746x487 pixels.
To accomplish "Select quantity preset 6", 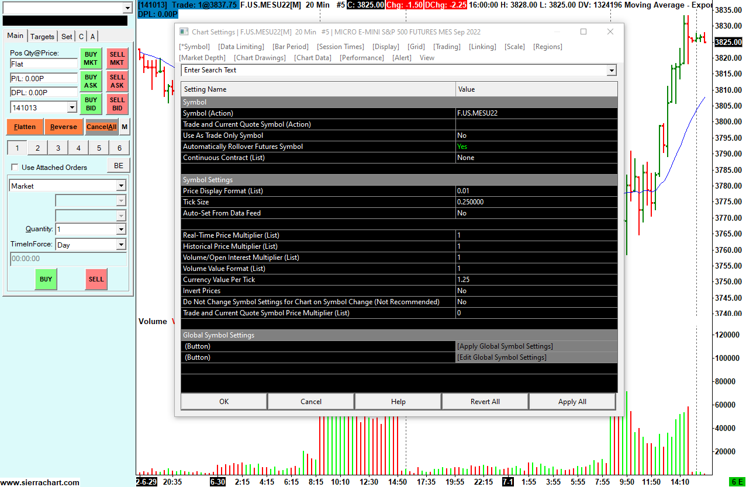I will 119,148.
